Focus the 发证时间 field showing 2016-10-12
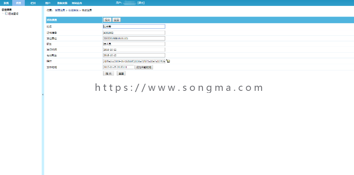 (x=134, y=50)
